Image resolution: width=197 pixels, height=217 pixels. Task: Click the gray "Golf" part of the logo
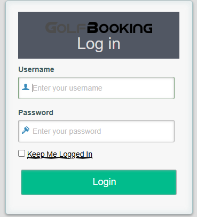[x=66, y=28]
